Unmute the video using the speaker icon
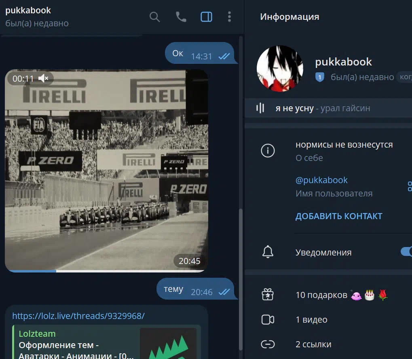 click(x=44, y=78)
